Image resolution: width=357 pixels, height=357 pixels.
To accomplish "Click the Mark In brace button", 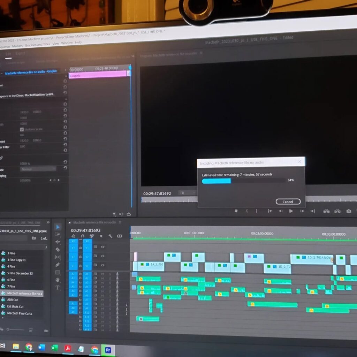I will (247, 211).
